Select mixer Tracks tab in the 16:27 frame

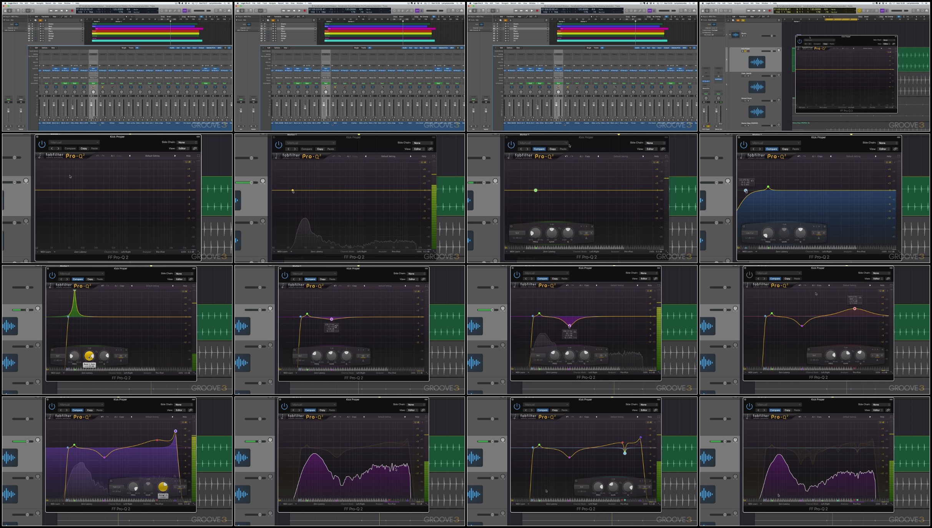tap(131, 48)
